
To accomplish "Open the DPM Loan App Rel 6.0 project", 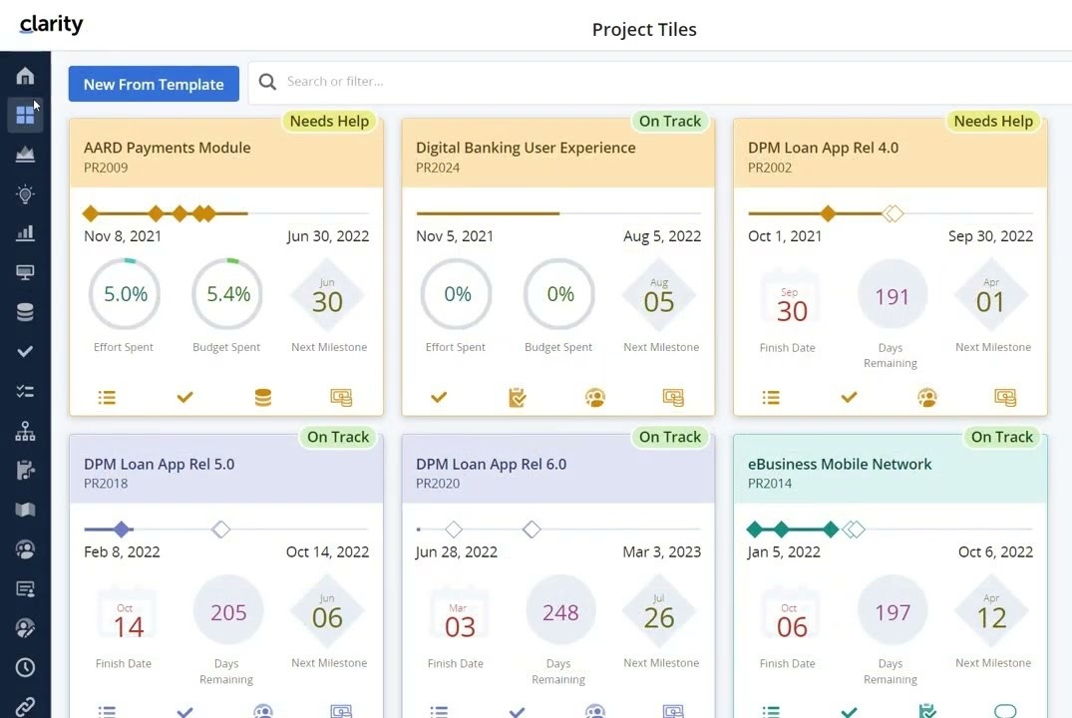I will [491, 464].
